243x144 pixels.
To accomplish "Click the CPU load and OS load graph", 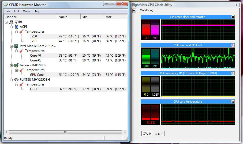I will pos(198,58).
